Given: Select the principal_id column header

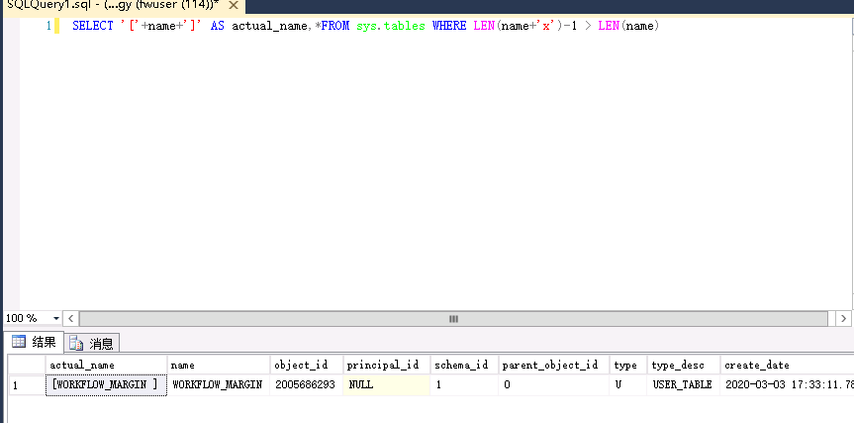Looking at the screenshot, I should (387, 366).
